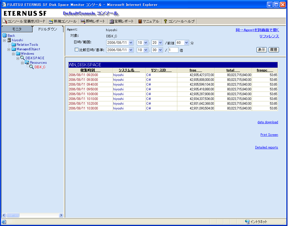The image size is (288, 226).
Task: Click the Detailed reports link
Action: tap(267, 147)
